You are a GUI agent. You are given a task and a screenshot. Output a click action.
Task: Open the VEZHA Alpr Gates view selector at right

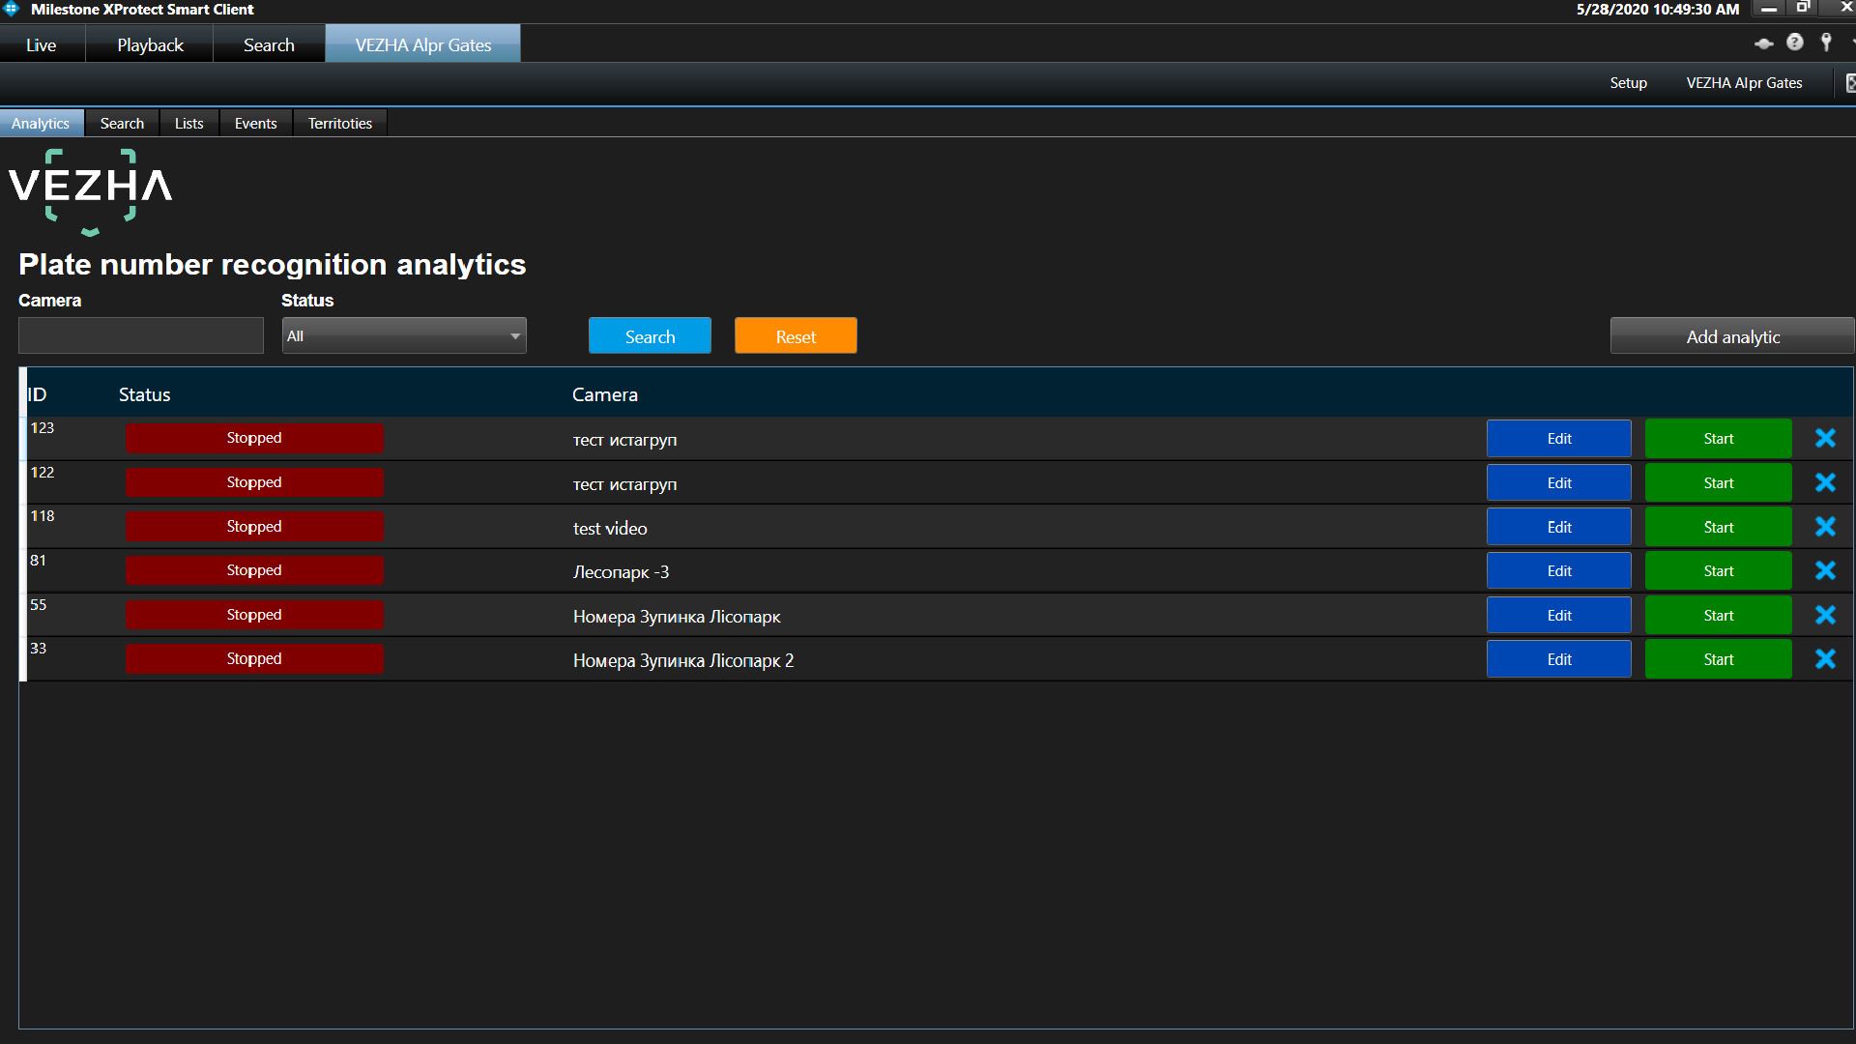coord(1744,83)
